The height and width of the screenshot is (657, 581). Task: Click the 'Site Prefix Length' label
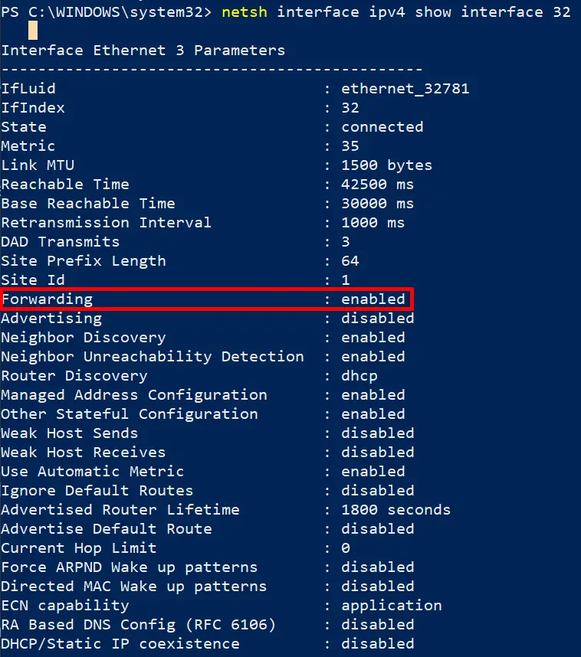pos(84,261)
